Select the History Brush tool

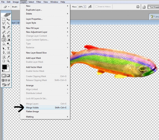pos(8,36)
